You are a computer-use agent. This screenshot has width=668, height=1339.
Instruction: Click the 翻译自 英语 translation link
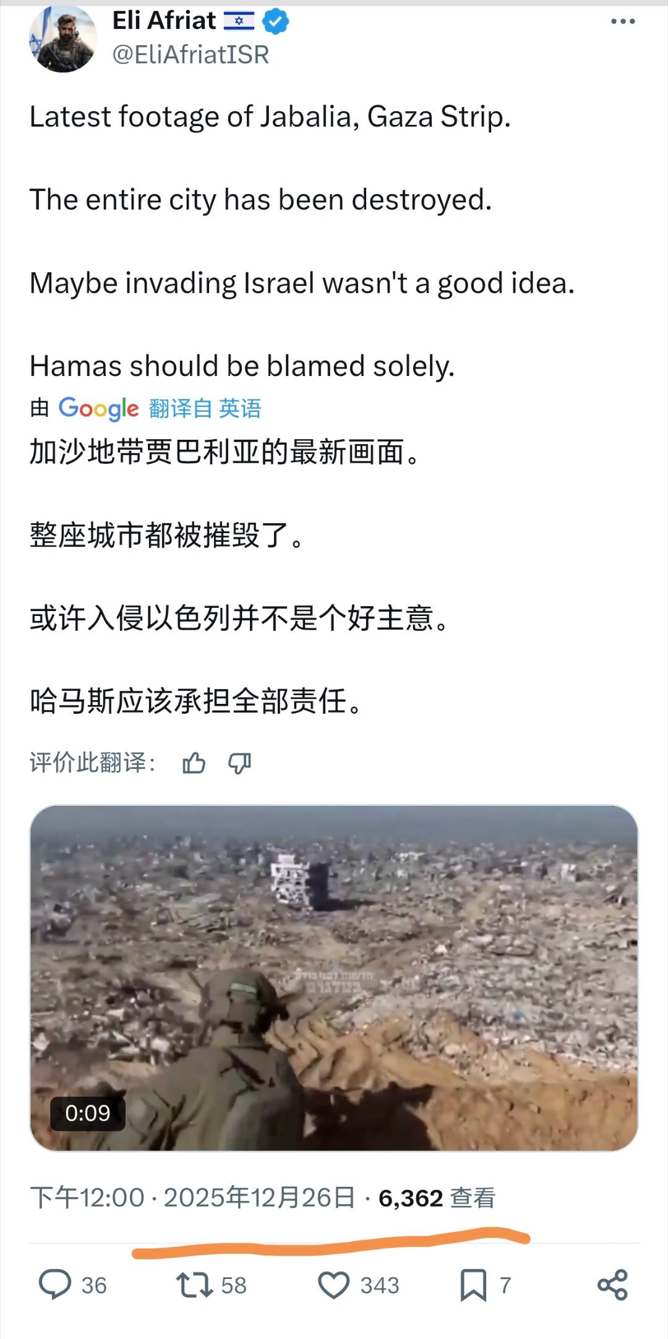click(x=205, y=408)
